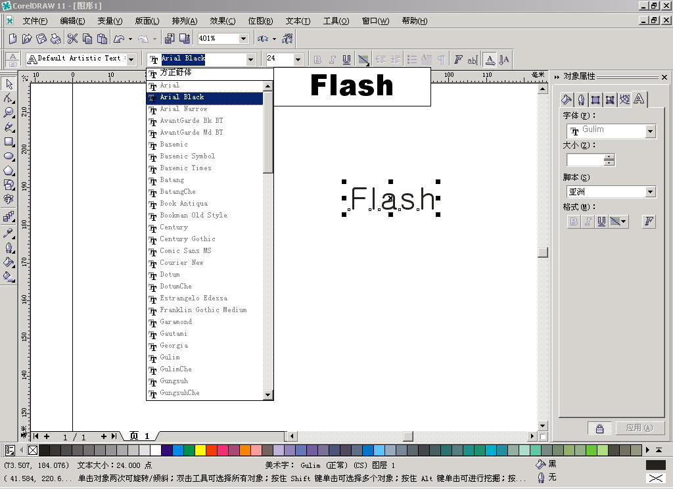Select the Ellipse tool
673x489 pixels.
point(9,156)
